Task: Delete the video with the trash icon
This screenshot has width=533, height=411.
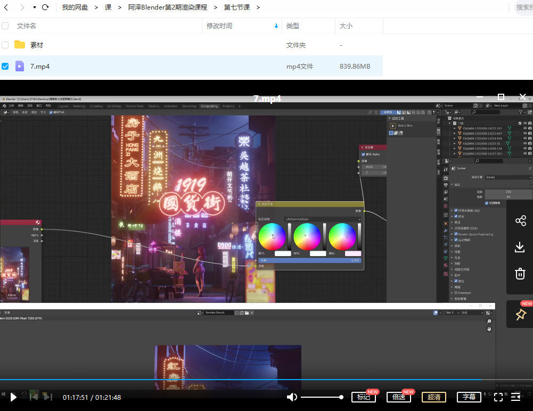Action: 520,274
